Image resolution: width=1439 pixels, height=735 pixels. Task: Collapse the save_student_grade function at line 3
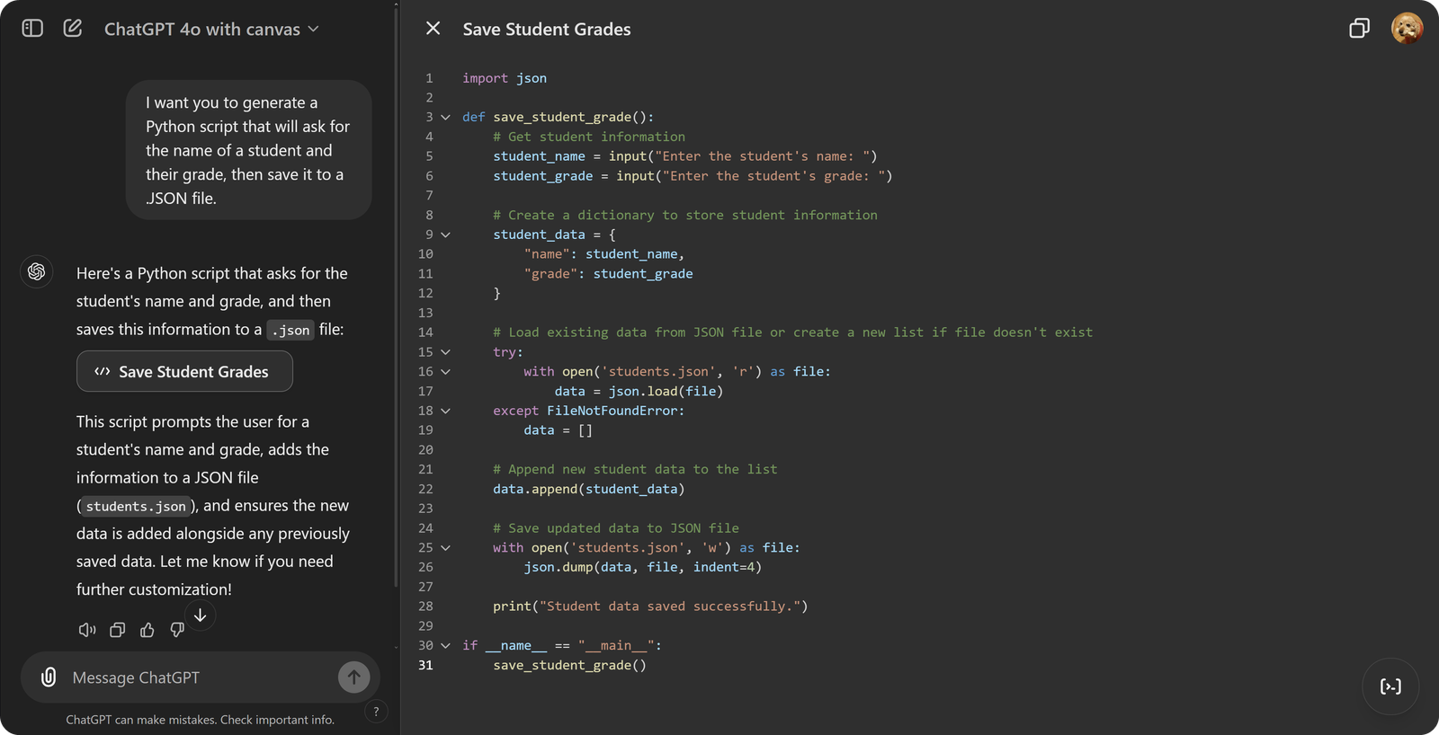445,118
